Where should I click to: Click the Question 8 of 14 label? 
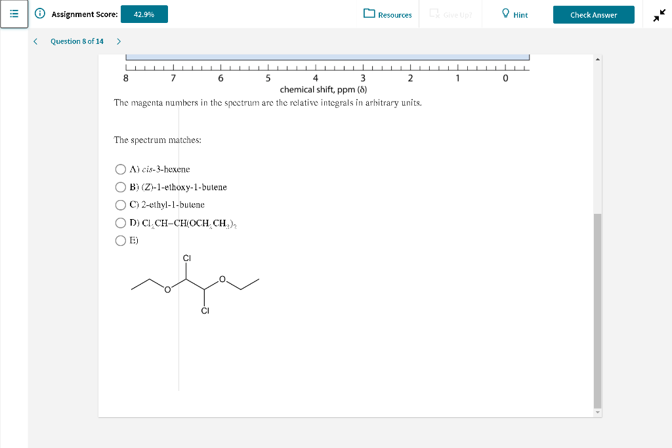pyautogui.click(x=77, y=41)
